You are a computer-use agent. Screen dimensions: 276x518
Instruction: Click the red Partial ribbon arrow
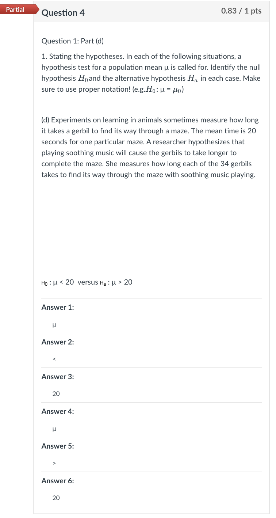pos(37,9)
